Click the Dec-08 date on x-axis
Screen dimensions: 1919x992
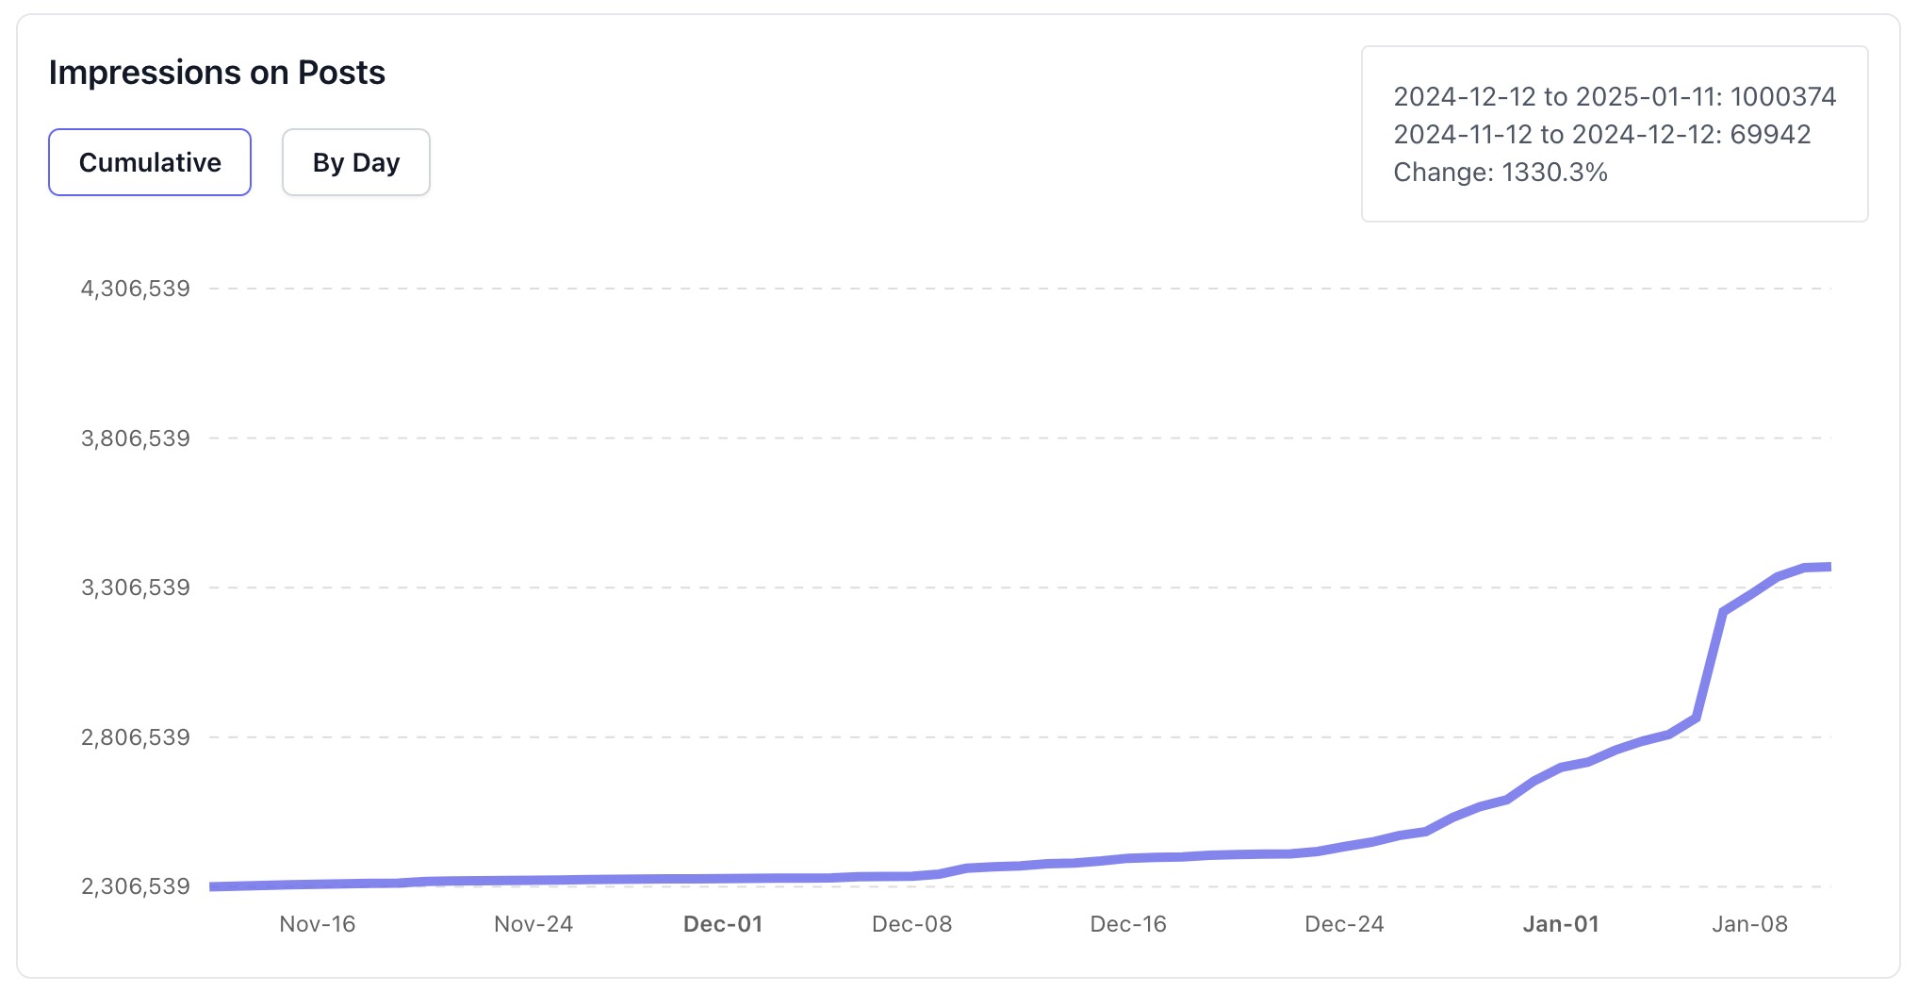coord(912,924)
